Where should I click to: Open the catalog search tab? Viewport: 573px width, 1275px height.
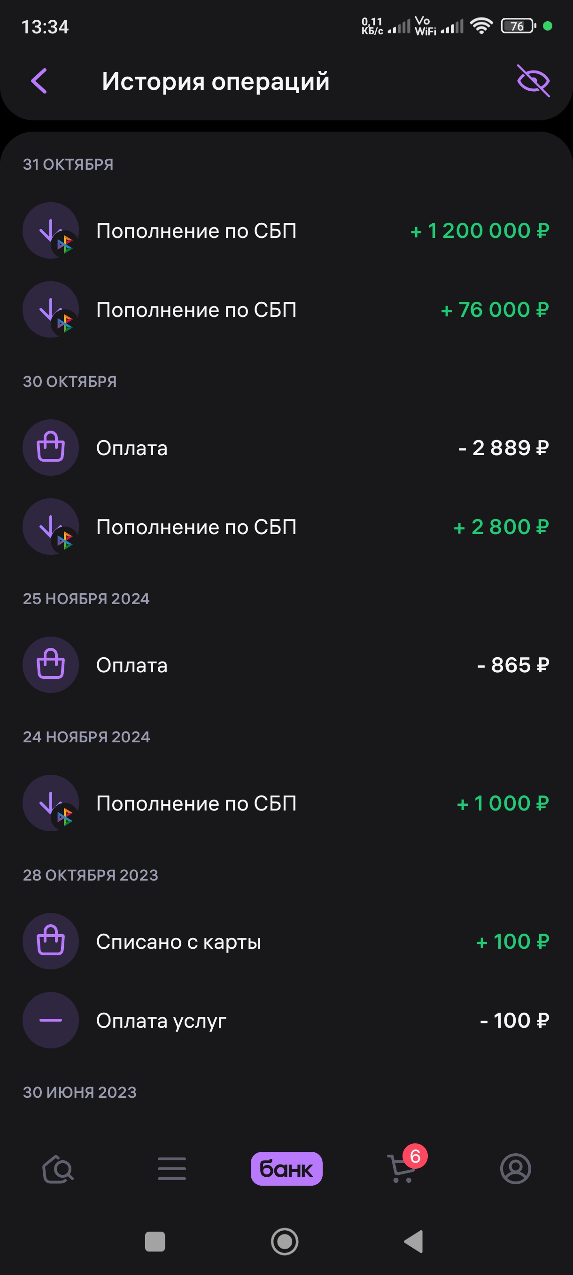coord(58,1169)
